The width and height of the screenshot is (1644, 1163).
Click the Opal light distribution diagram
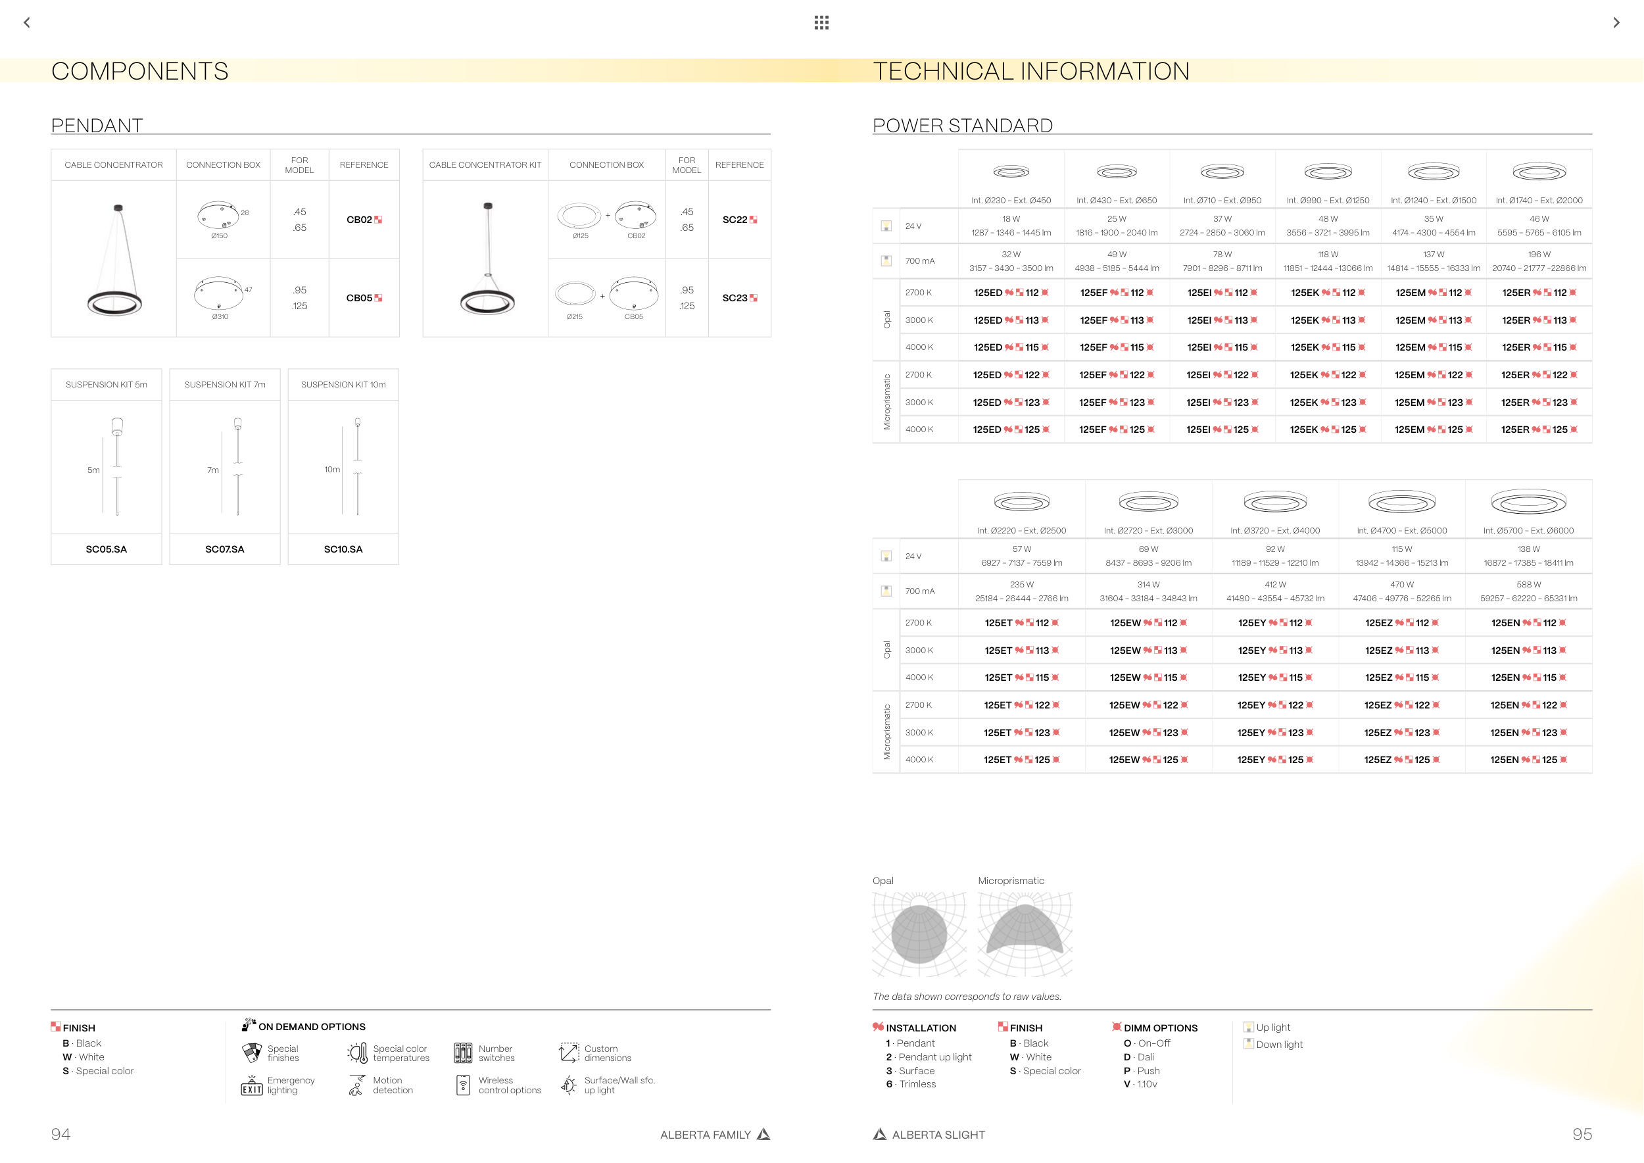point(919,934)
